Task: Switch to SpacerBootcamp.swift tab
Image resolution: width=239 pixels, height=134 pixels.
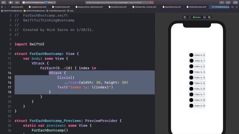Action: (172, 7)
